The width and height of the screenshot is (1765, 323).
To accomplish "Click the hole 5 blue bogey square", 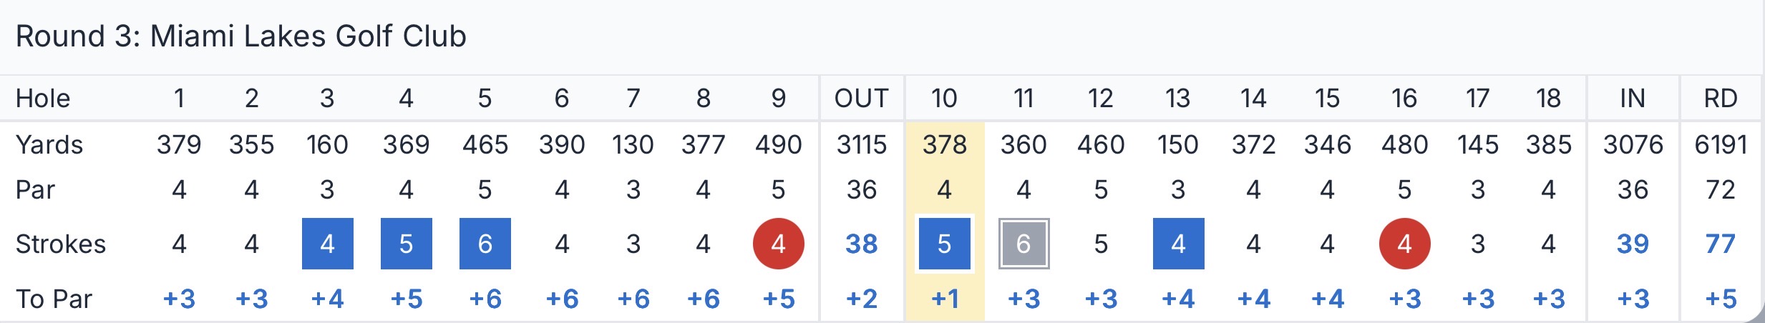I will coord(485,244).
